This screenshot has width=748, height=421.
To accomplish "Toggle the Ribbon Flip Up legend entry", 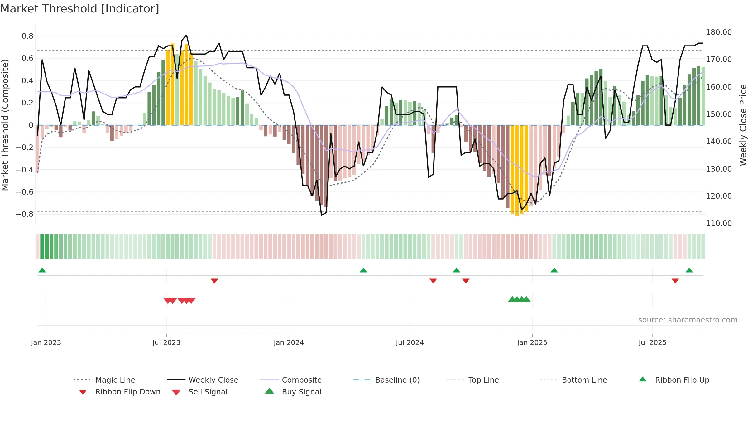I will (x=674, y=380).
